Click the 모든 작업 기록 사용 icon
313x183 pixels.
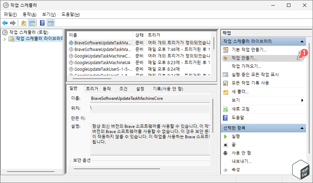pyautogui.click(x=225, y=83)
